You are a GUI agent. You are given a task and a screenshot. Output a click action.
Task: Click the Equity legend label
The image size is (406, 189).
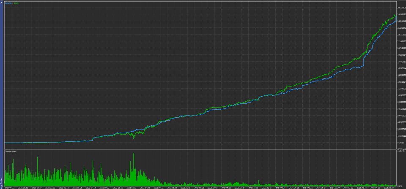click(16, 3)
